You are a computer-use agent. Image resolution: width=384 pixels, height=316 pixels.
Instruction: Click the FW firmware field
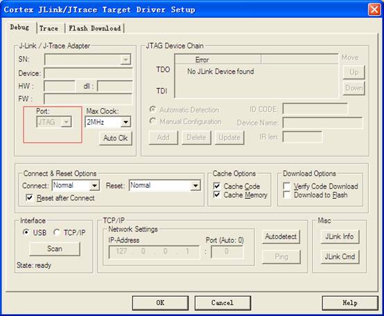tap(88, 98)
